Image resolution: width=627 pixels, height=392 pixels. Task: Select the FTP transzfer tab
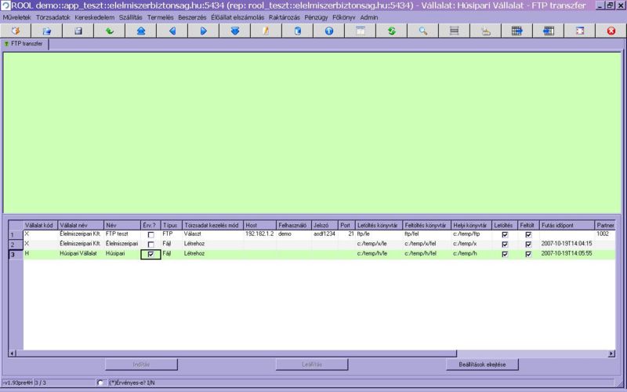point(25,44)
